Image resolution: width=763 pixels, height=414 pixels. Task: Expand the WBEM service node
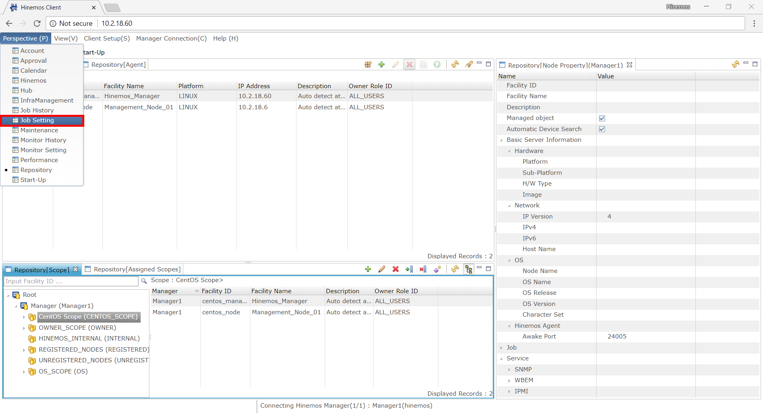(509, 380)
